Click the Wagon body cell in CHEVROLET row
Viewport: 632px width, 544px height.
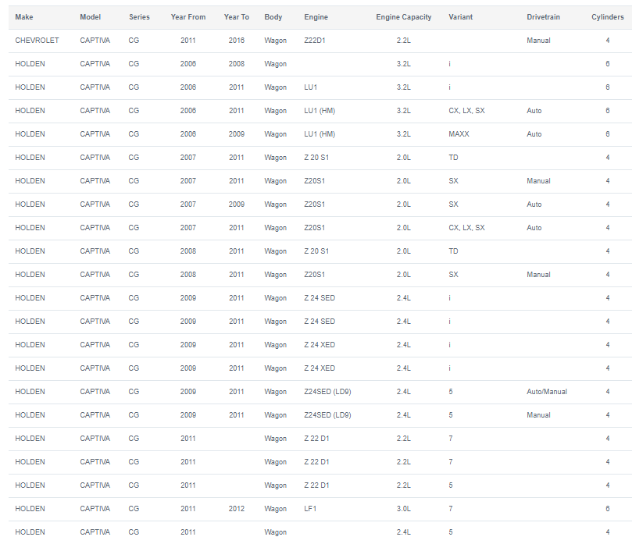(275, 41)
